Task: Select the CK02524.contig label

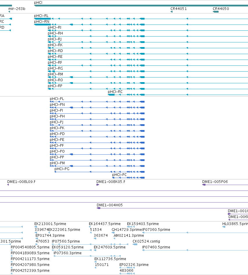Action: [146, 241]
